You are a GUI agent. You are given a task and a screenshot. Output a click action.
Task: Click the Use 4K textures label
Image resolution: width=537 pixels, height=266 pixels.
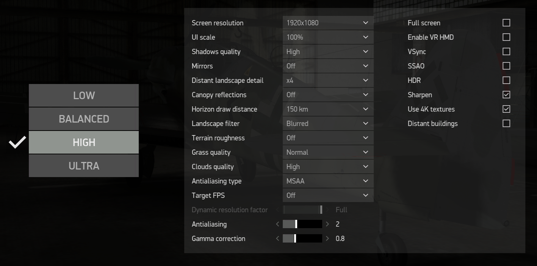431,109
